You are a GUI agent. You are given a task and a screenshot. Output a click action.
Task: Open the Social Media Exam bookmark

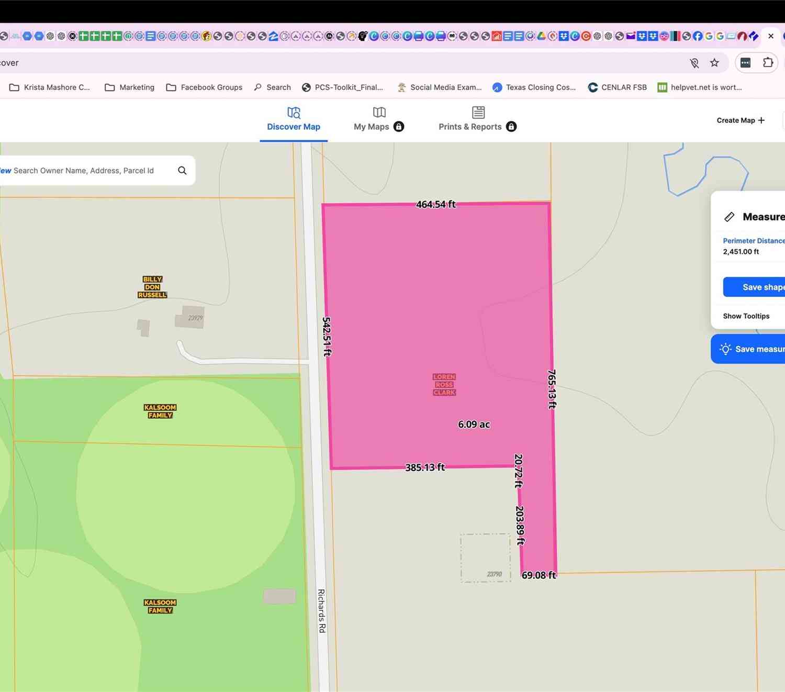(440, 87)
